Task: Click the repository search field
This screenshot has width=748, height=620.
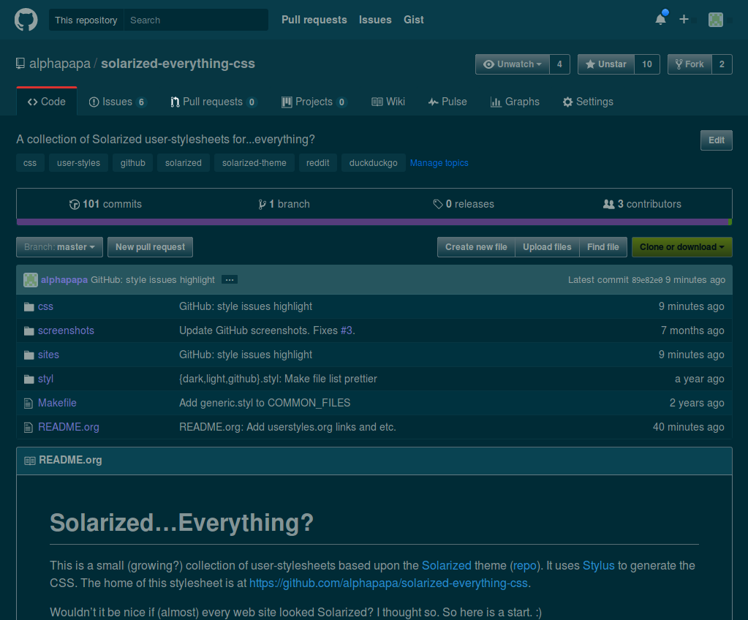Action: 196,20
